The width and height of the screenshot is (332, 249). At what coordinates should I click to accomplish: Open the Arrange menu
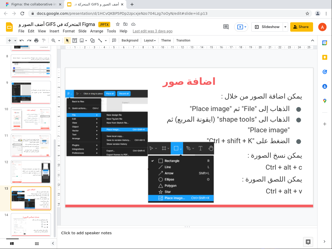(97, 31)
